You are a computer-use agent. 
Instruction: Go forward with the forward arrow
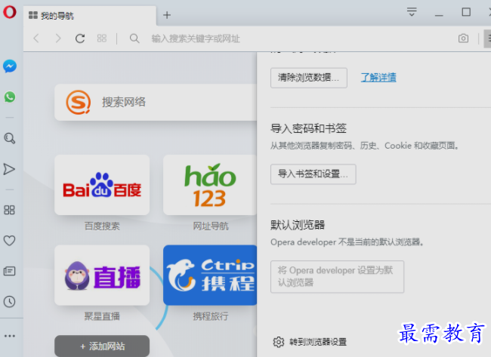click(58, 38)
